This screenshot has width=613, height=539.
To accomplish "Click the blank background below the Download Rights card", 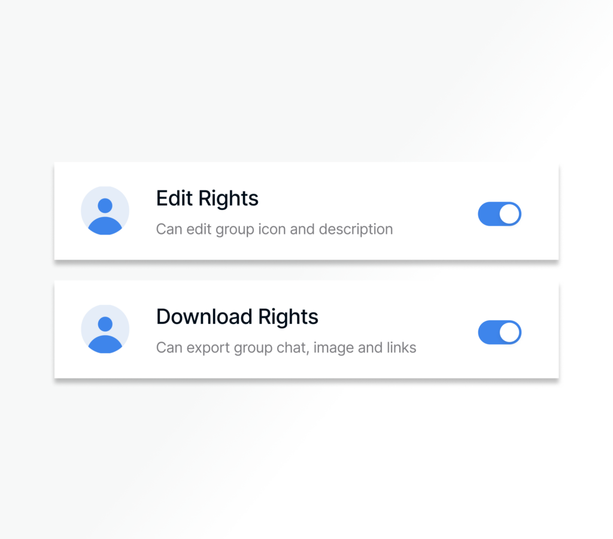I will [306, 456].
